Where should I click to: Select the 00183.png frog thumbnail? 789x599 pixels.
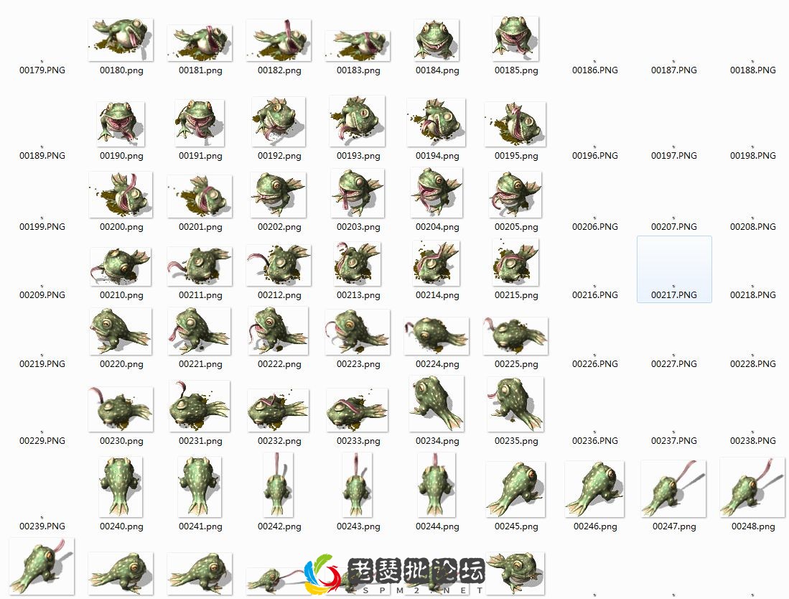coord(358,45)
